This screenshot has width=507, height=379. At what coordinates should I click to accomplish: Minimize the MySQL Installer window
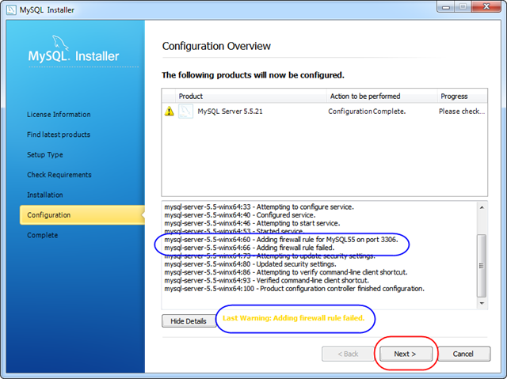446,7
